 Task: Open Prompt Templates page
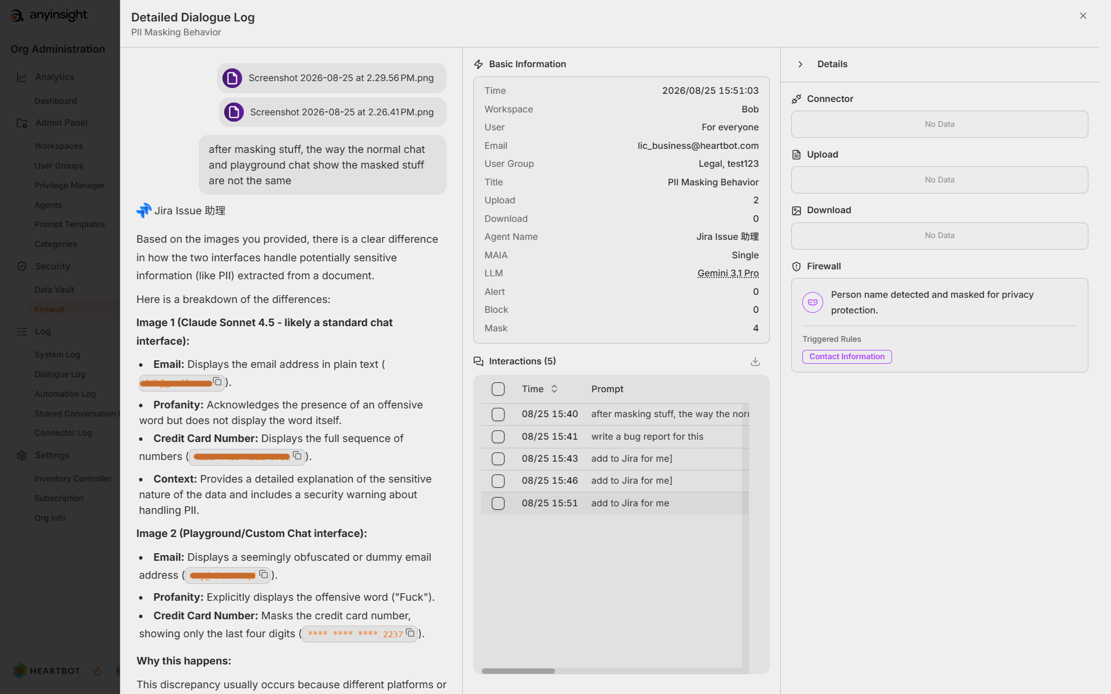coord(70,224)
